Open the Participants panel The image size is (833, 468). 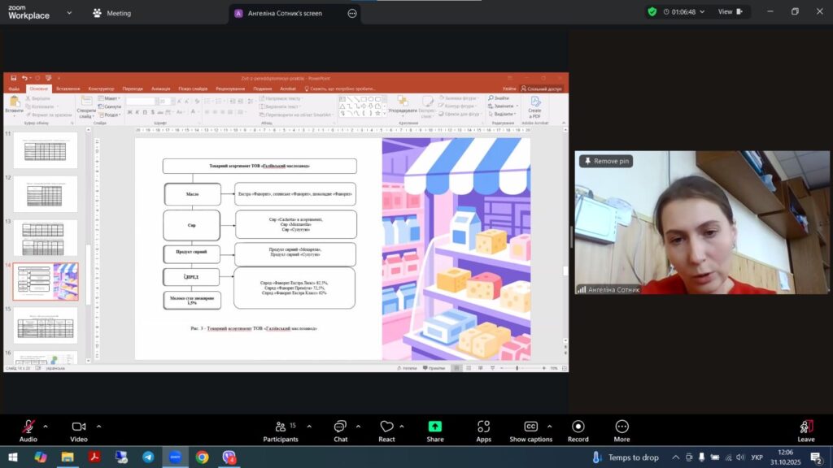point(281,430)
